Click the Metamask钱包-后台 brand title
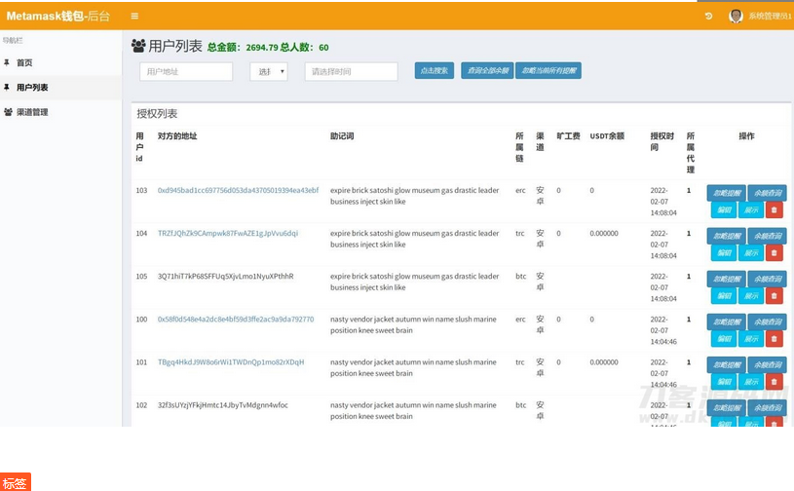This screenshot has height=491, width=794. pyautogui.click(x=57, y=17)
